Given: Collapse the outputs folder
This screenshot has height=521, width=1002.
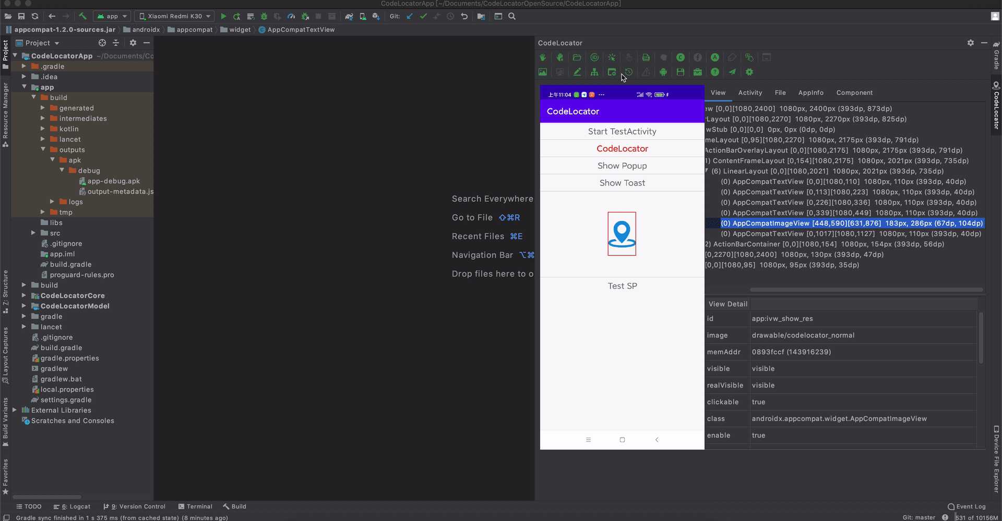Looking at the screenshot, I should coord(43,150).
